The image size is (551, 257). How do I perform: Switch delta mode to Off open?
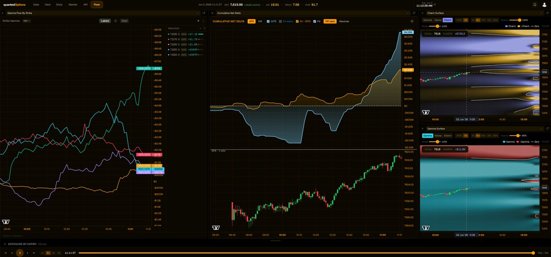tap(330, 21)
